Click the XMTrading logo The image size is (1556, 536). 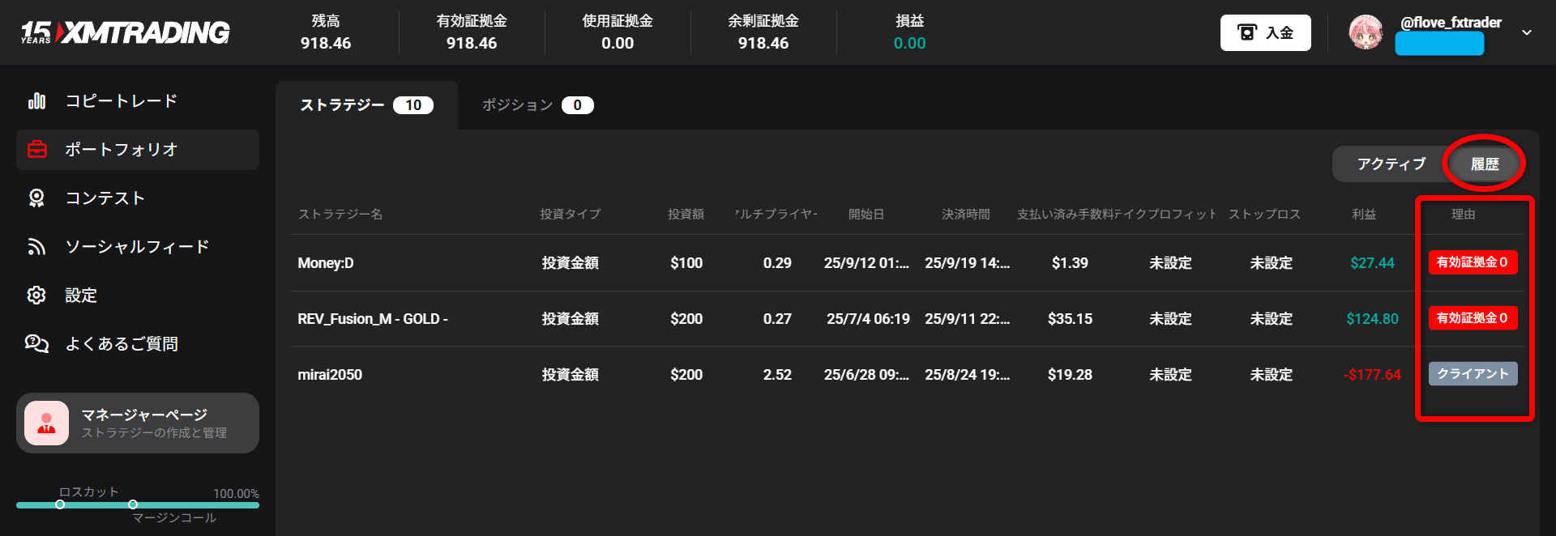click(126, 32)
